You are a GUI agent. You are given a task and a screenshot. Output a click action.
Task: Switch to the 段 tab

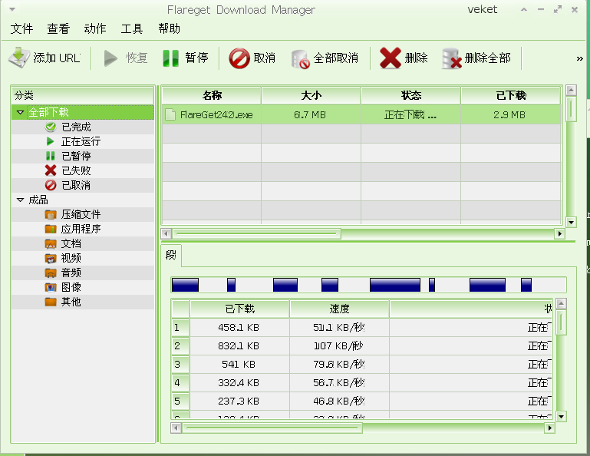(171, 256)
